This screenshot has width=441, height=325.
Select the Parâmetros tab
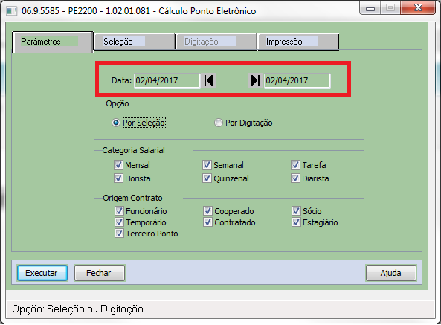pyautogui.click(x=52, y=42)
